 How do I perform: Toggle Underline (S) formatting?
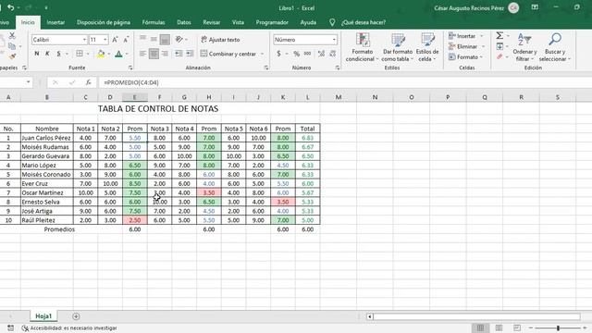[59, 54]
